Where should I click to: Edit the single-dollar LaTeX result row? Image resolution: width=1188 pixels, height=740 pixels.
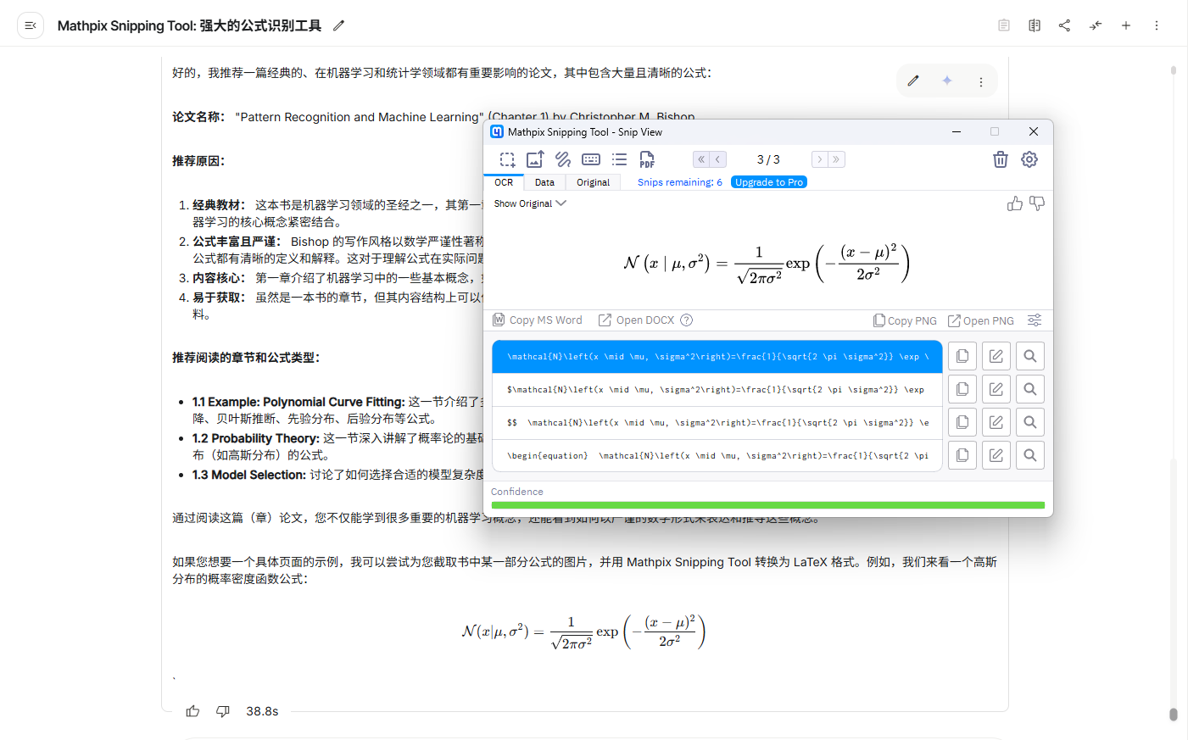996,390
